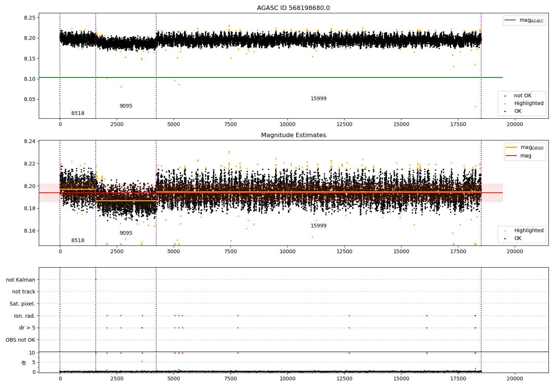The width and height of the screenshot is (554, 387).
Task: Click the "12500" x-tick under the bottom plot
Action: point(344,379)
